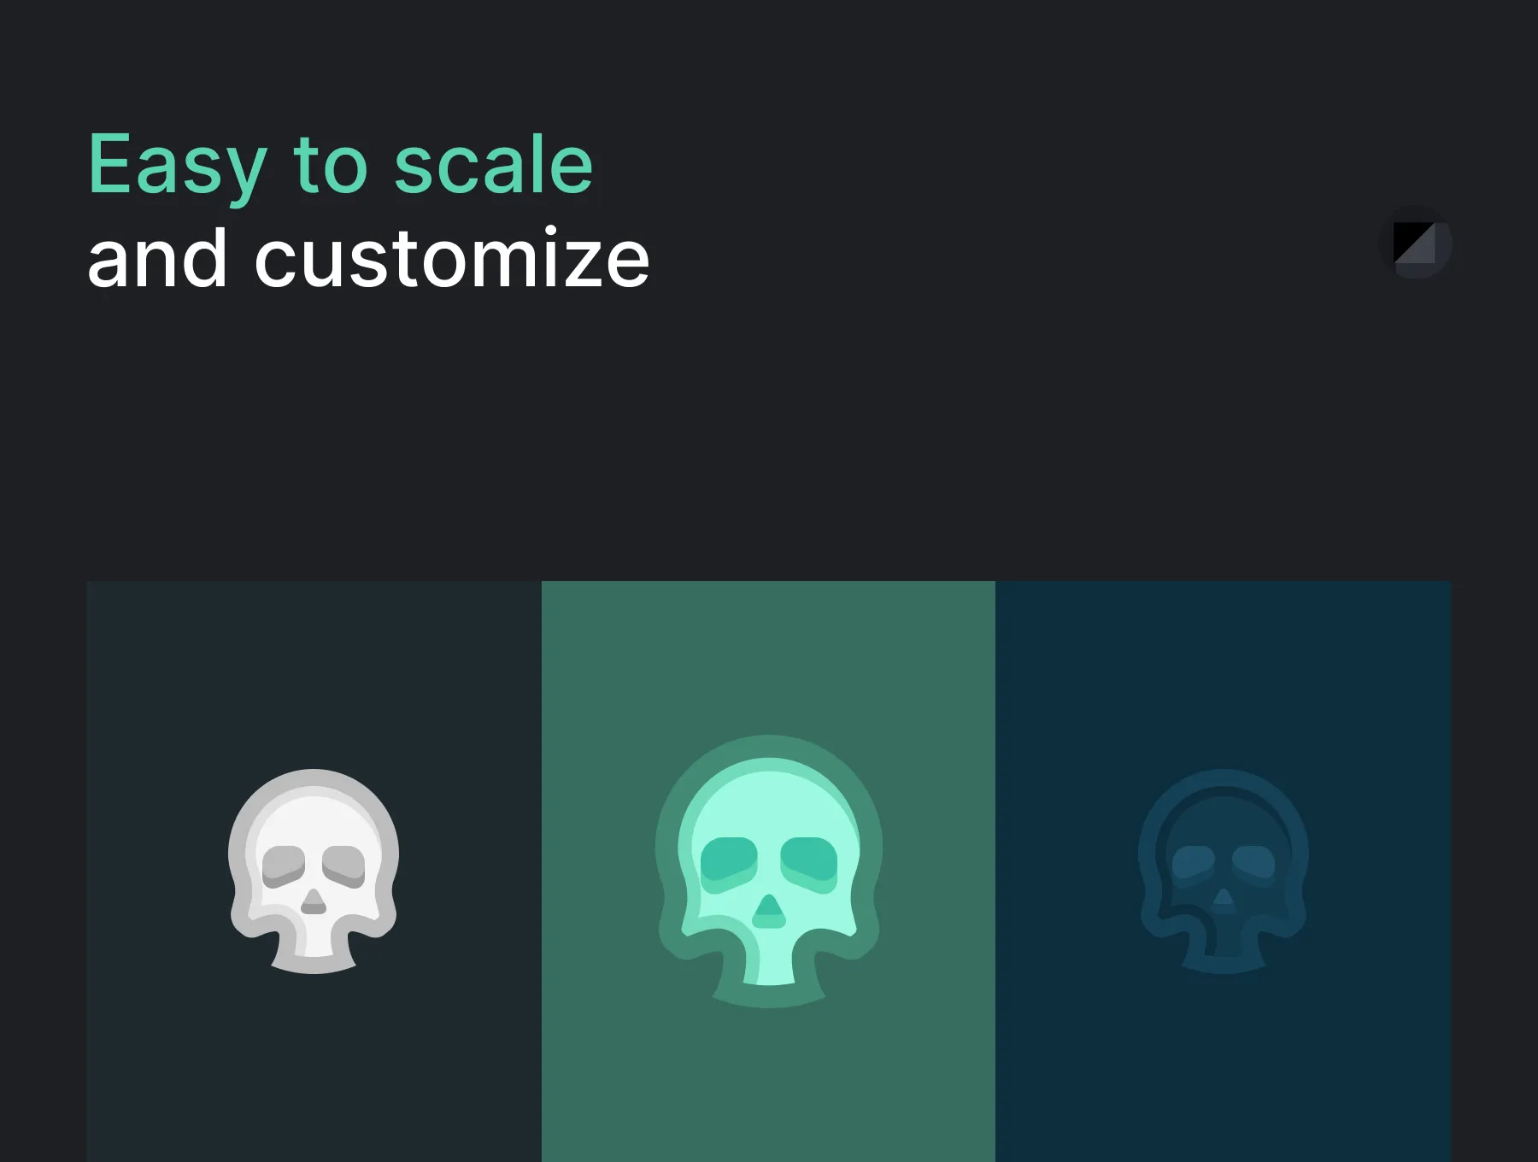Click the nose of the mint green skull

click(769, 912)
